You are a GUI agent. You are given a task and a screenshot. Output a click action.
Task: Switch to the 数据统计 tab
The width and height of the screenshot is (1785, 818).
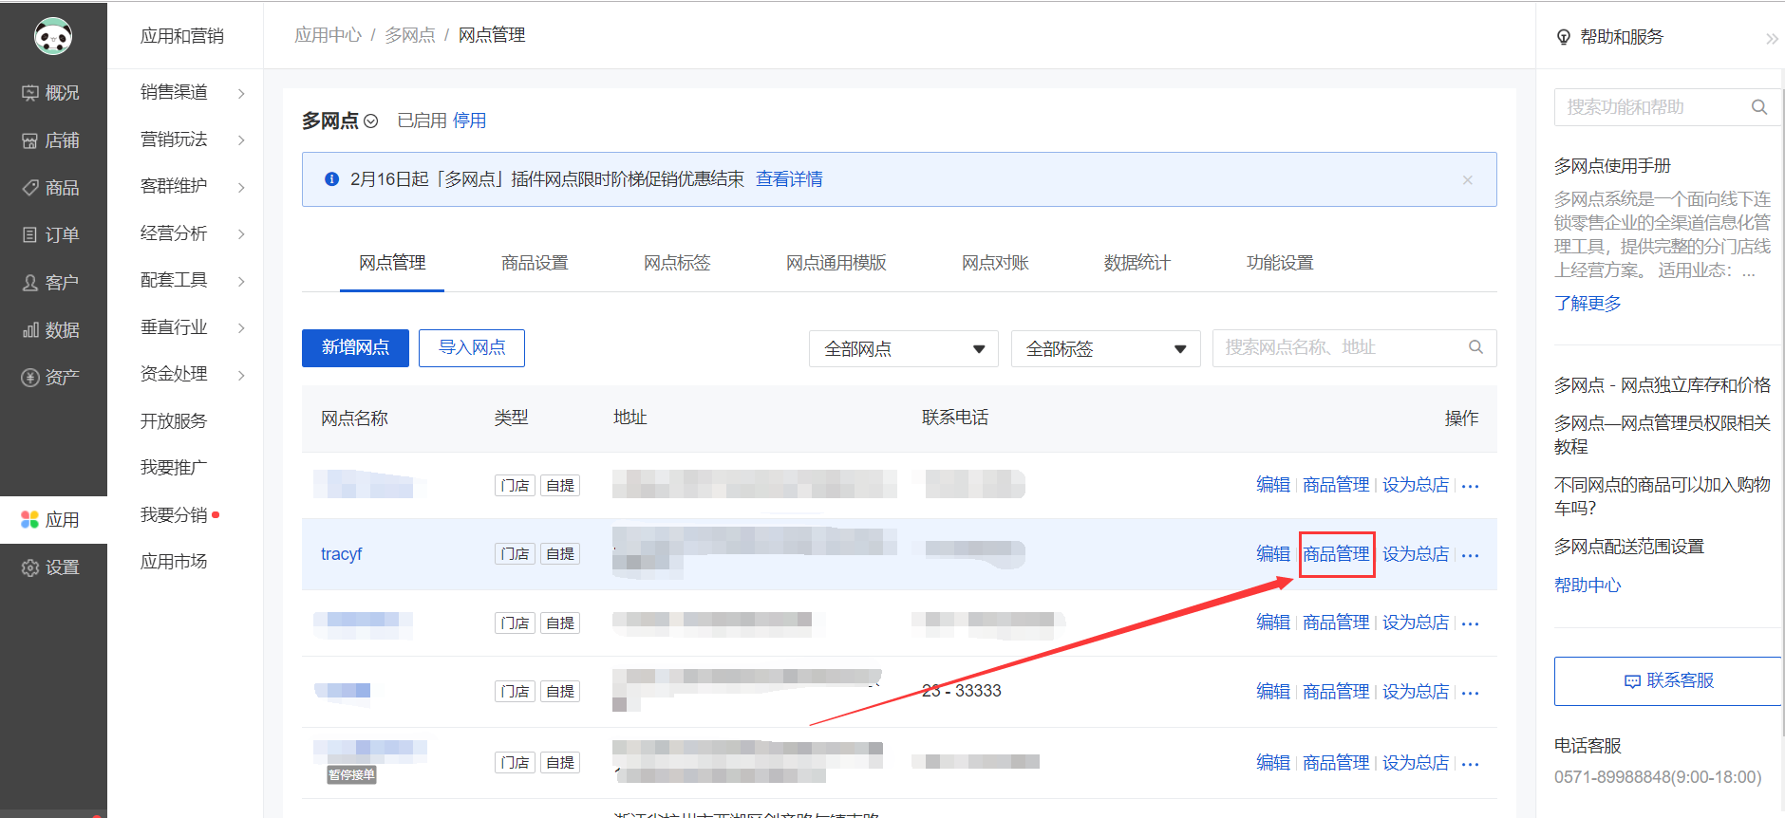(1137, 263)
